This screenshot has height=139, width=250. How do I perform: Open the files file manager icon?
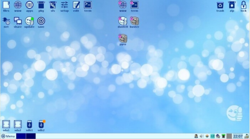(x=6, y=5)
